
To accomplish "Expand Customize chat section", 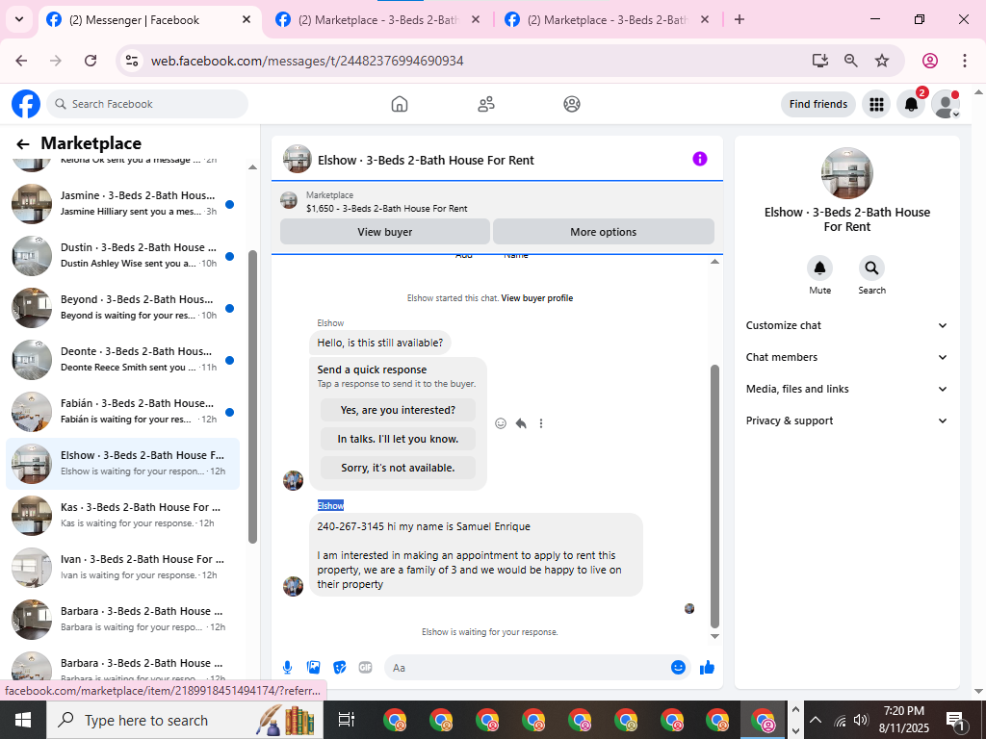I will (846, 325).
